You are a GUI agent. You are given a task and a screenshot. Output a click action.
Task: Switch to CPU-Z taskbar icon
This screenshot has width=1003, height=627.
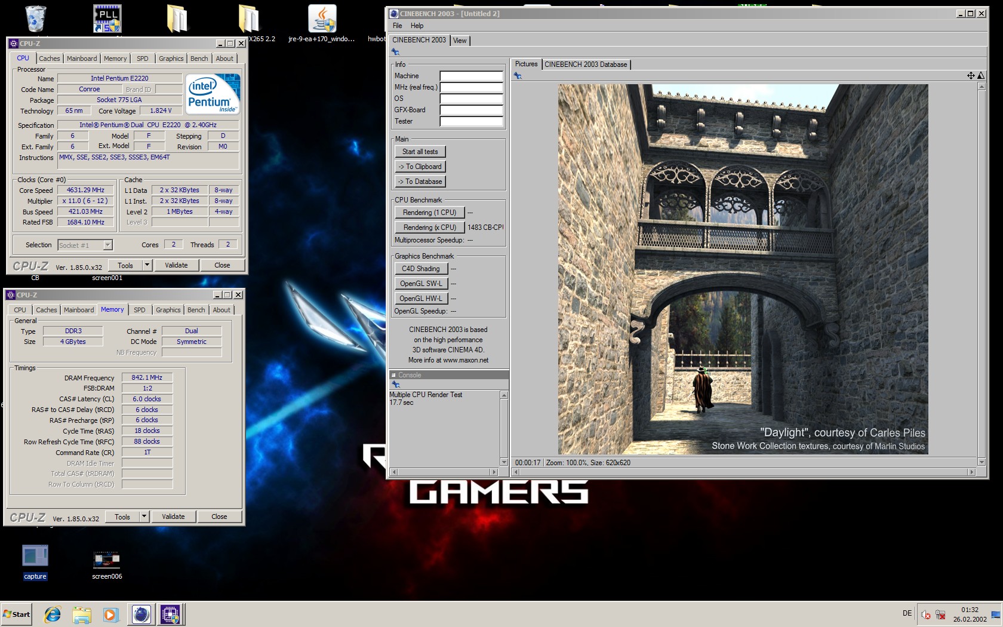[x=170, y=614]
